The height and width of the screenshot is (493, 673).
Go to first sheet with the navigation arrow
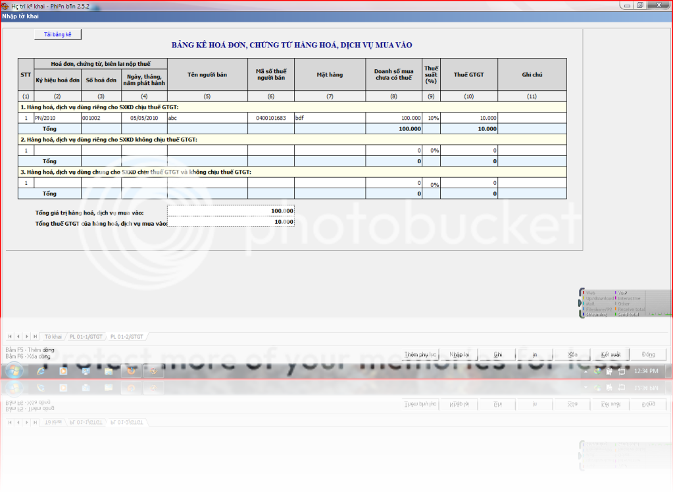coord(10,336)
